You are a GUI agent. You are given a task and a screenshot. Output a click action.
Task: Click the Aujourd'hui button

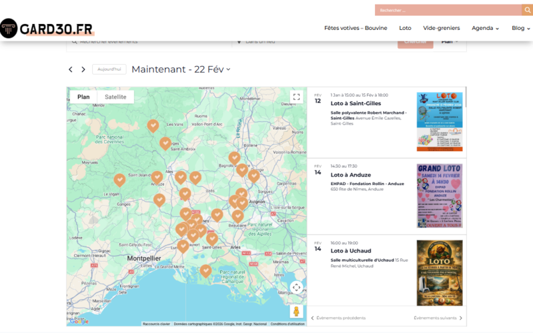click(x=109, y=69)
